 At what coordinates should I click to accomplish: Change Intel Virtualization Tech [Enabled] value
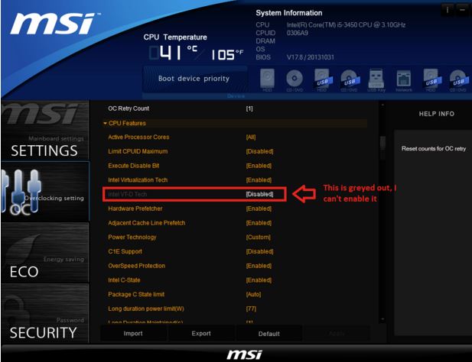pos(259,180)
